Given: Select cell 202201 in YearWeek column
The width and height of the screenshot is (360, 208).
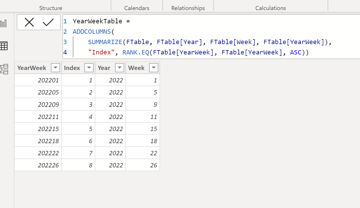Looking at the screenshot, I should click(38, 80).
